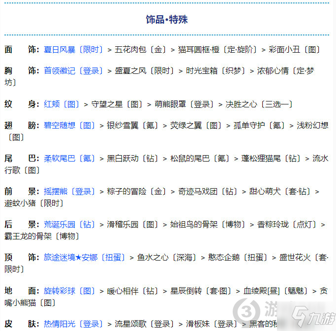Screen dimensions: 336x331
Task: Select the text 香粽玲珑〔点灯〕
Action: click(x=287, y=225)
